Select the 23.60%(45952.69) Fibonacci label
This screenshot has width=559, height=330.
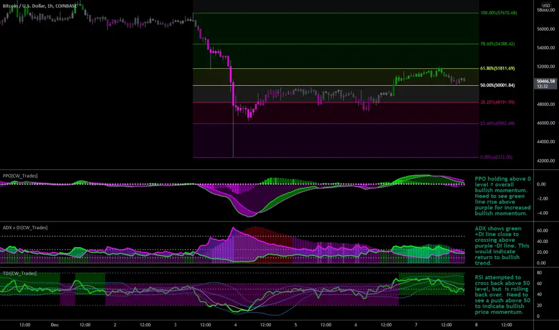(497, 124)
